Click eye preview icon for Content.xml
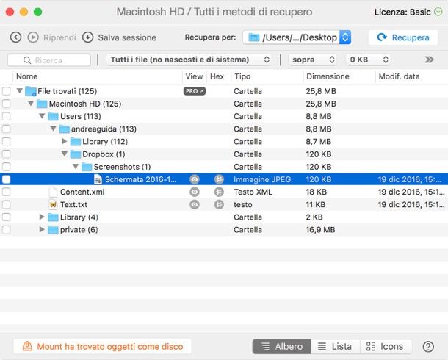Screen dimensions: 448x360 [194, 192]
